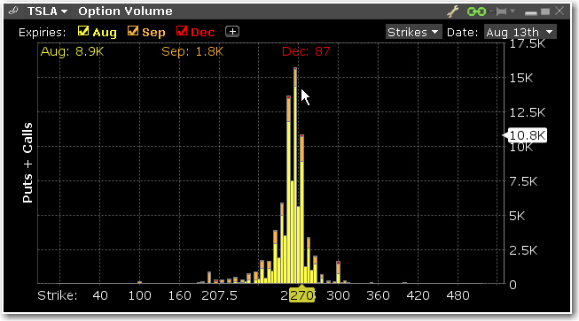579x321 pixels.
Task: Uncheck the Aug expiry checkbox
Action: 83,31
